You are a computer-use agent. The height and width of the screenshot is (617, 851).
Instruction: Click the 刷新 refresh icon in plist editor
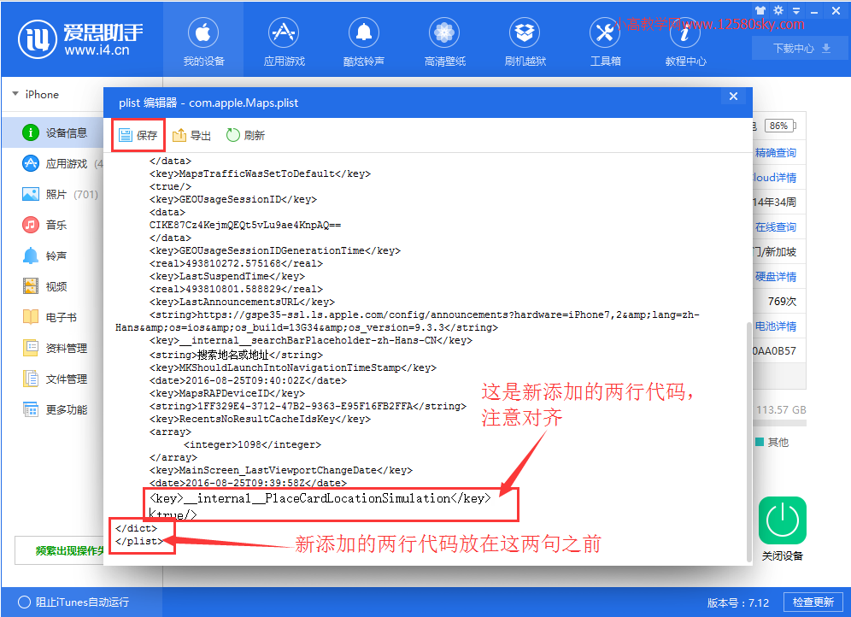tap(244, 134)
